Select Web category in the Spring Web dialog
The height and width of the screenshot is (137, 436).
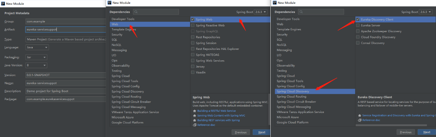150,24
